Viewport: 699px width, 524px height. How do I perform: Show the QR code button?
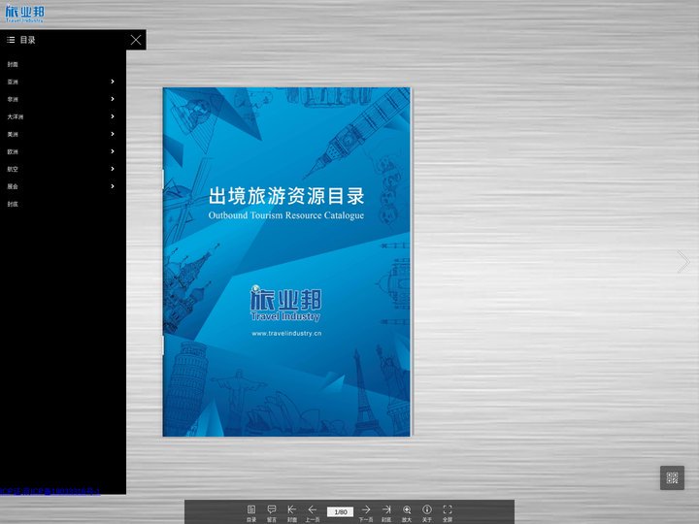672,477
